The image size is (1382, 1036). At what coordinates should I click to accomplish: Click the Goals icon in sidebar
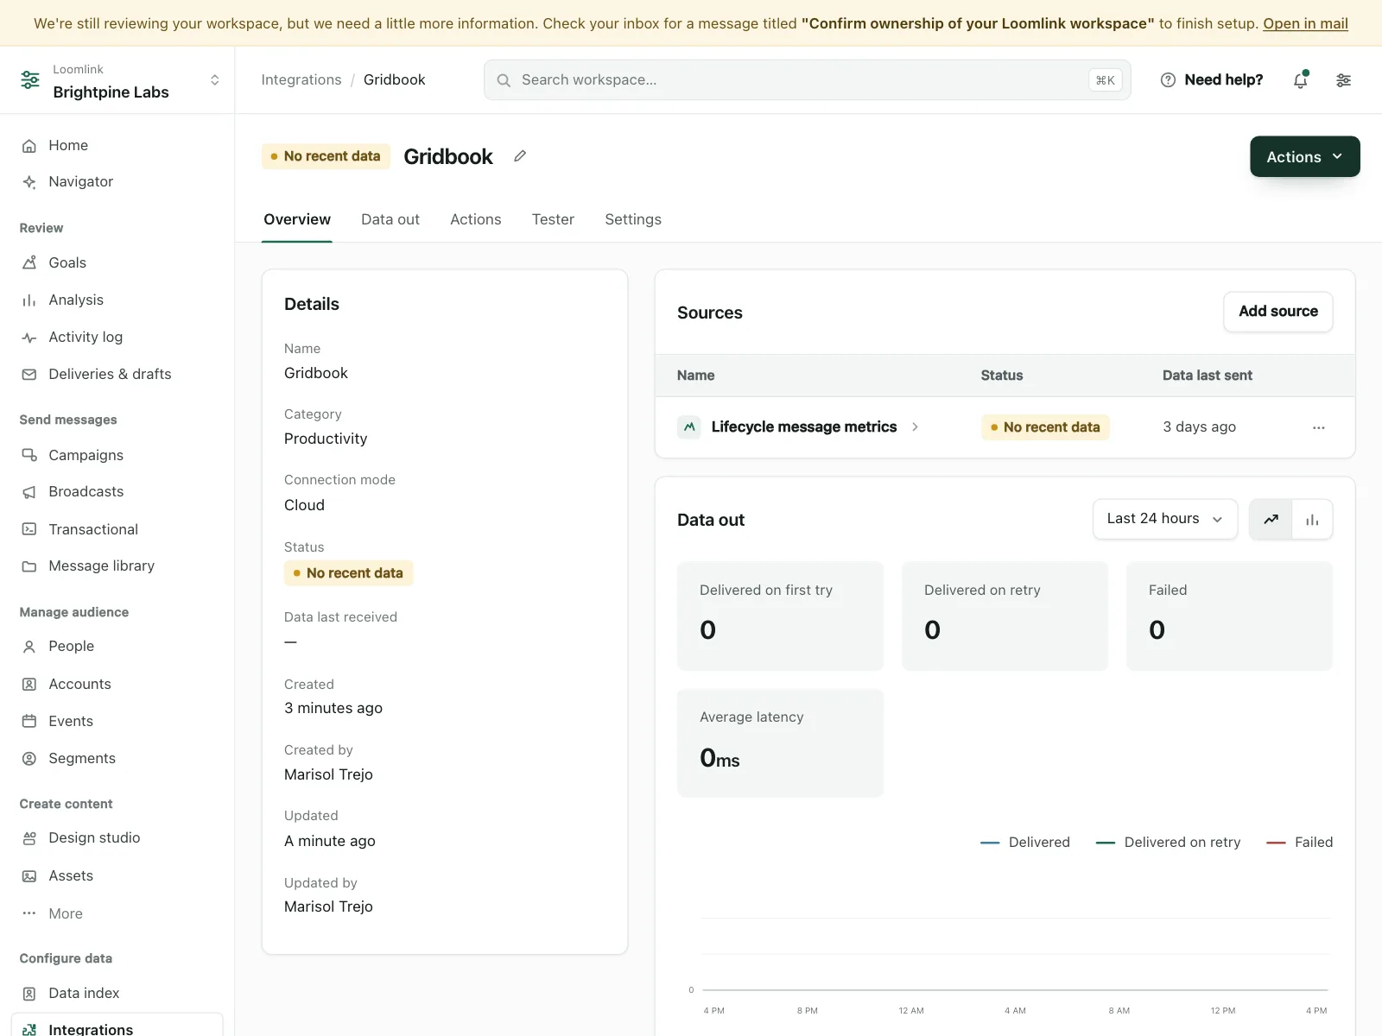(29, 263)
